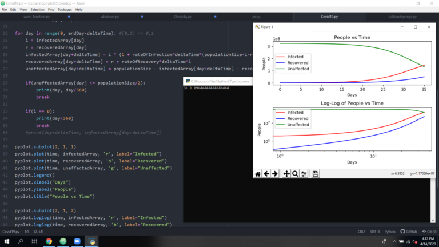Open the Selection menu

37,10
